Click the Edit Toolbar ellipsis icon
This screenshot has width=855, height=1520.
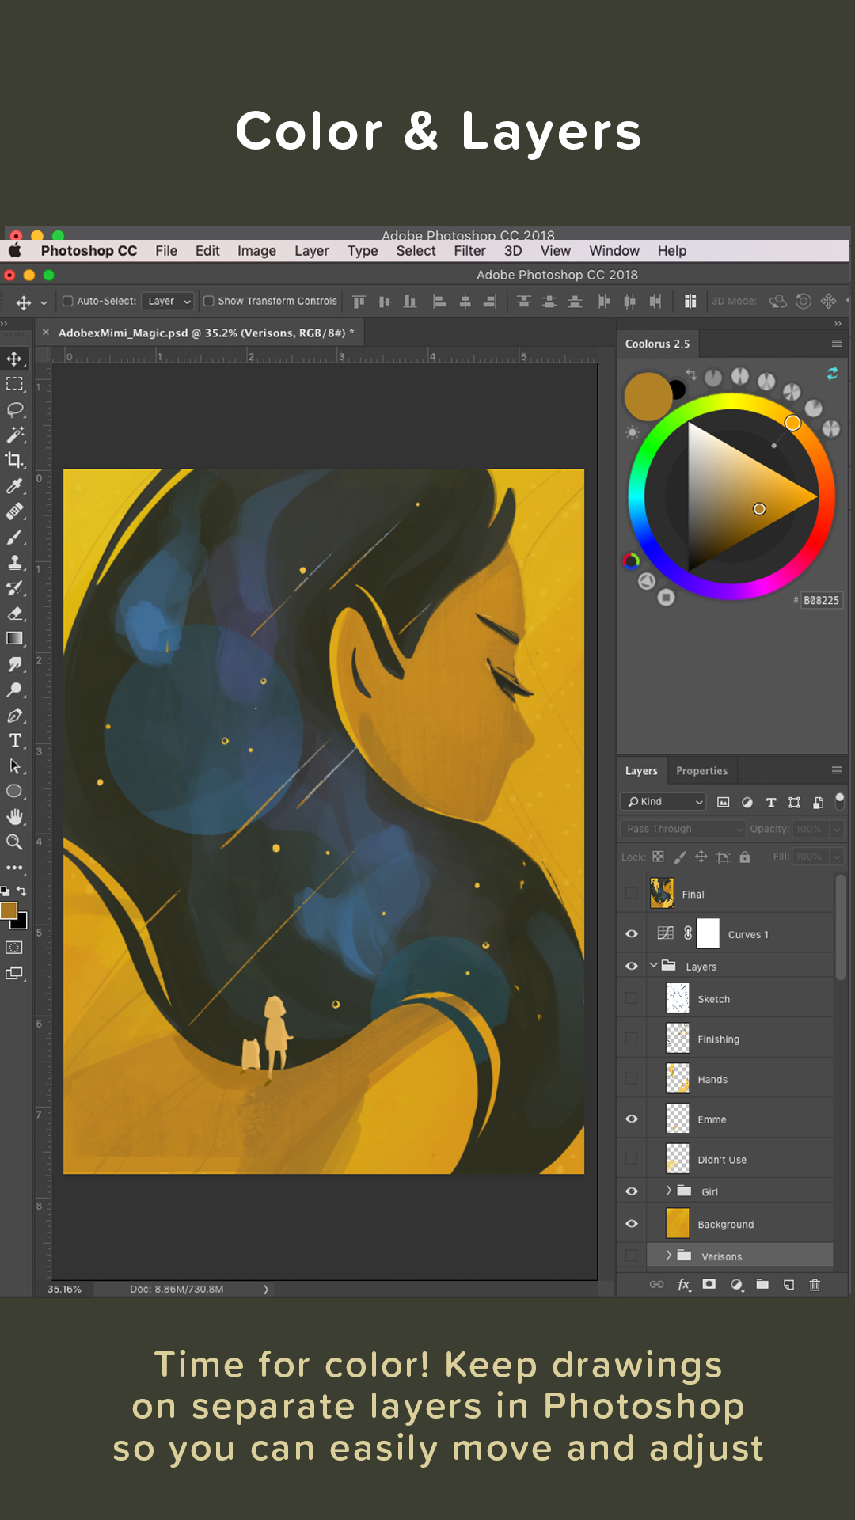click(x=14, y=867)
